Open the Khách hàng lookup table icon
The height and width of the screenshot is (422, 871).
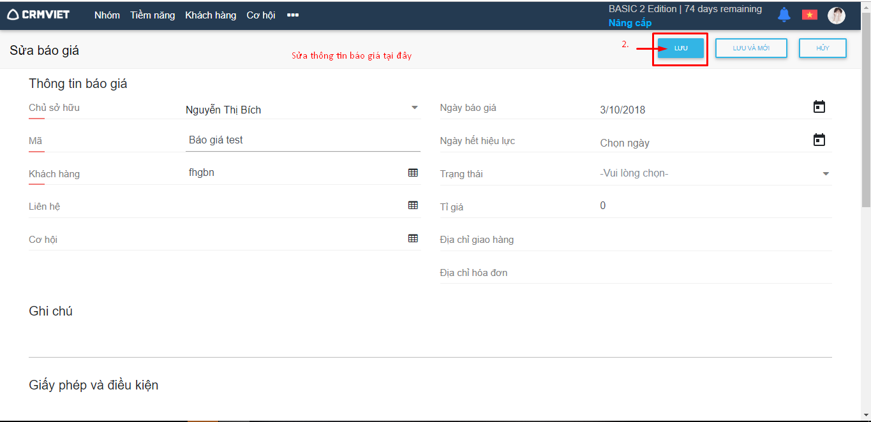point(413,173)
